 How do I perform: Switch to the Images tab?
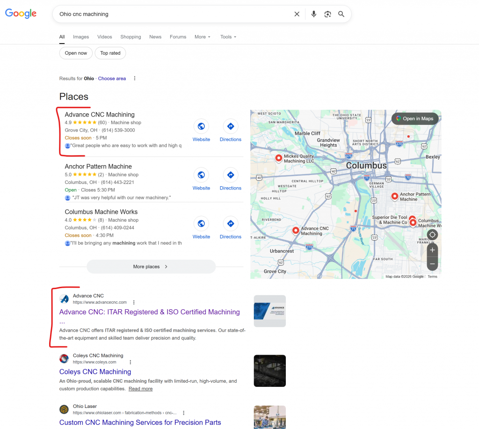80,36
